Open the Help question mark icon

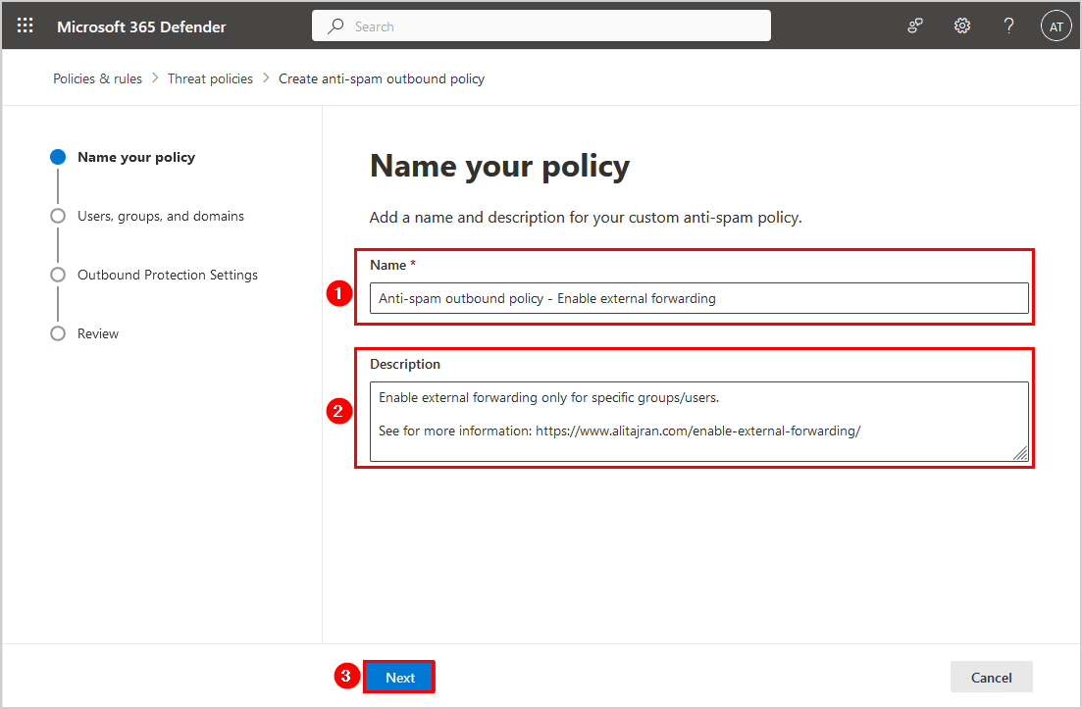tap(1008, 26)
